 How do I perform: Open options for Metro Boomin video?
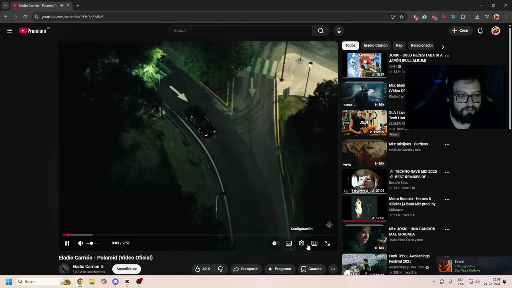(x=447, y=200)
